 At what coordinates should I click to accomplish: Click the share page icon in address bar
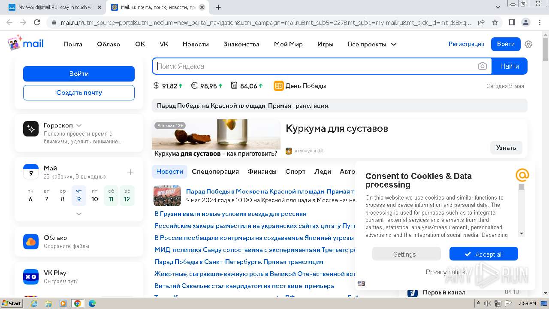click(x=481, y=22)
